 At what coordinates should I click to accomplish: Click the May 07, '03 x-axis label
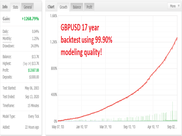click(58, 127)
